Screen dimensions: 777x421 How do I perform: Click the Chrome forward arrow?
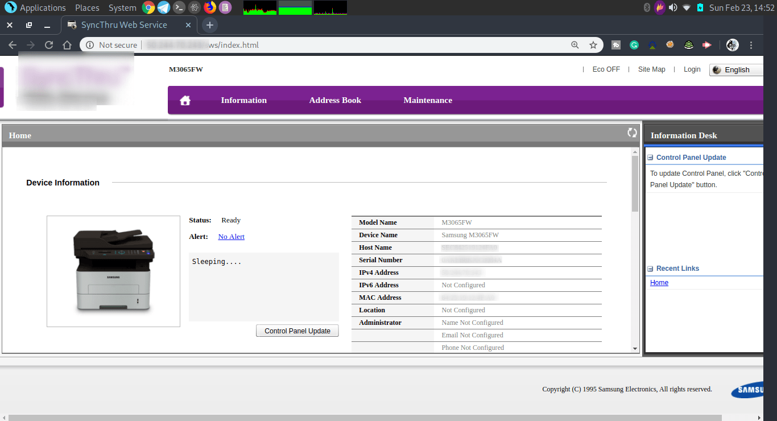pos(31,45)
